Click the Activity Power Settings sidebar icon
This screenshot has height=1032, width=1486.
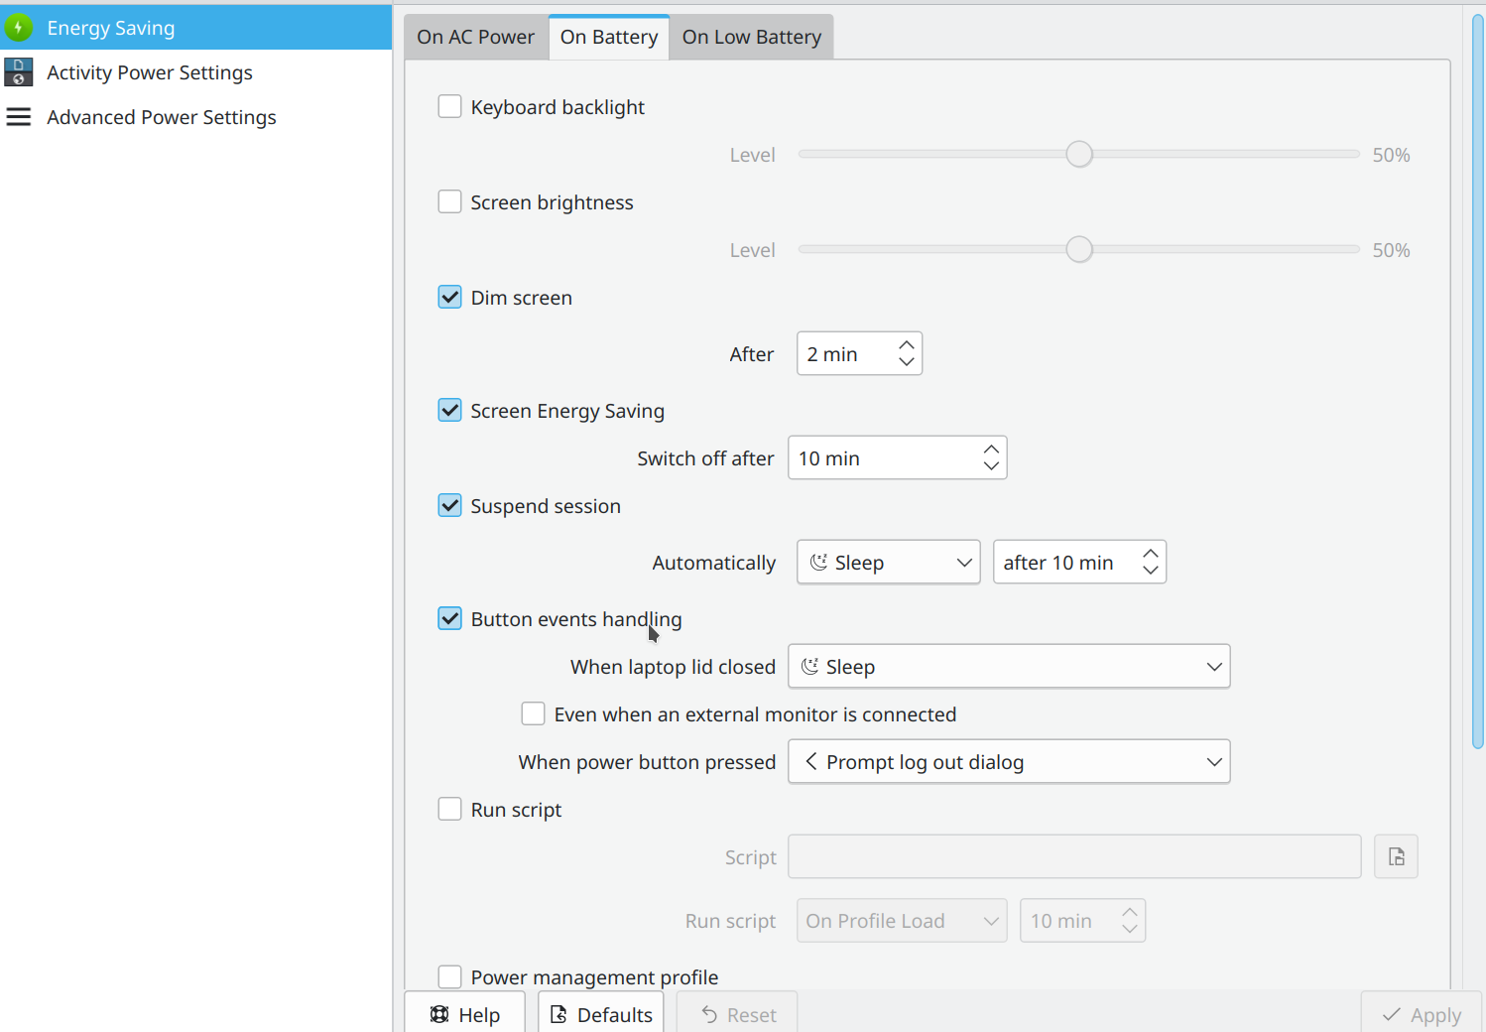19,72
